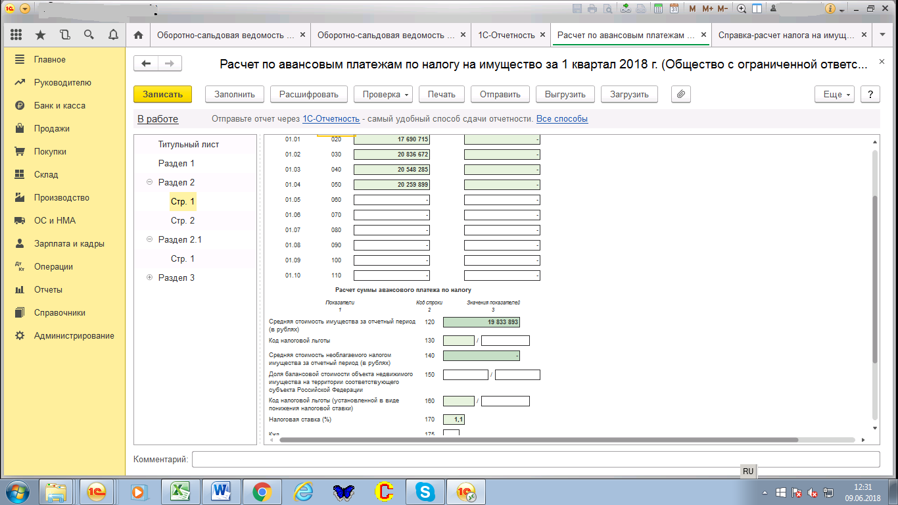Launch Skype from the taskbar
The width and height of the screenshot is (898, 505).
(425, 491)
